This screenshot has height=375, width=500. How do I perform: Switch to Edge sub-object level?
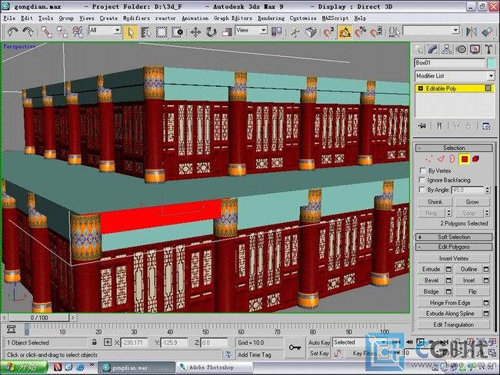coord(441,158)
